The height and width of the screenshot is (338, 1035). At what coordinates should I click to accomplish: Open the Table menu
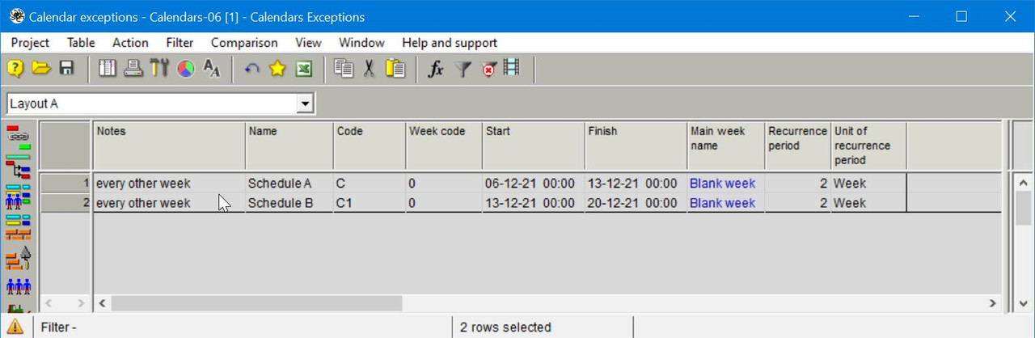point(81,43)
